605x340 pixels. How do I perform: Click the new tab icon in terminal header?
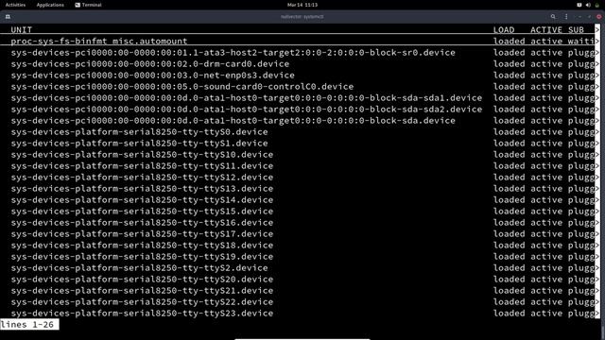pyautogui.click(x=8, y=17)
